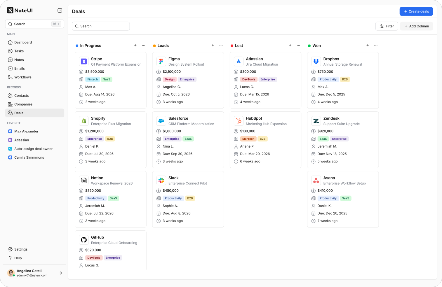Click the DevTools tag on Atlassian card
The image size is (442, 287).
249,79
